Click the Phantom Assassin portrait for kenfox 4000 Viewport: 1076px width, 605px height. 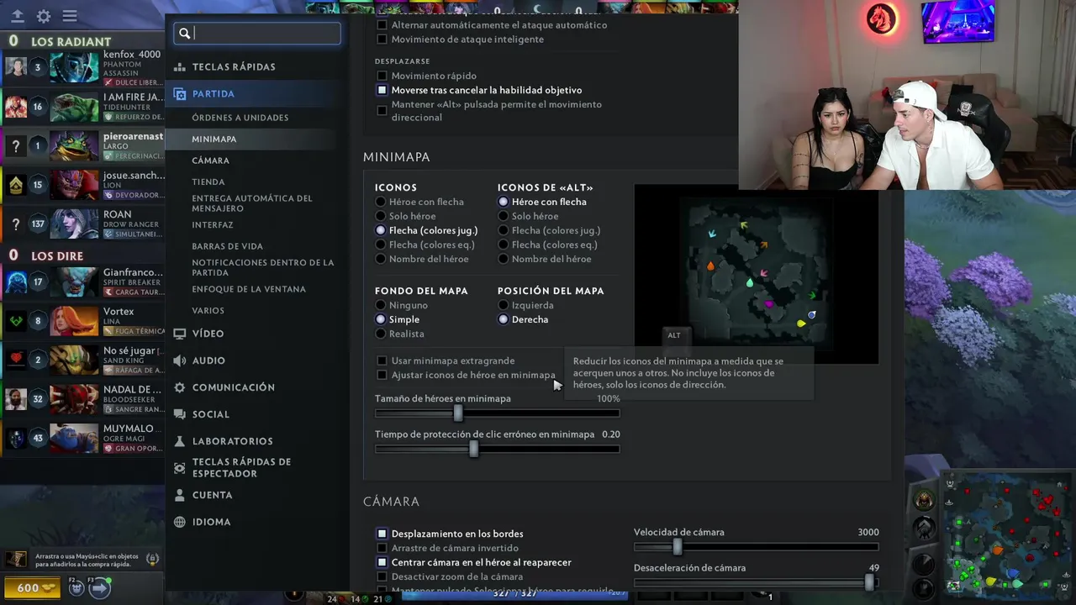point(74,67)
